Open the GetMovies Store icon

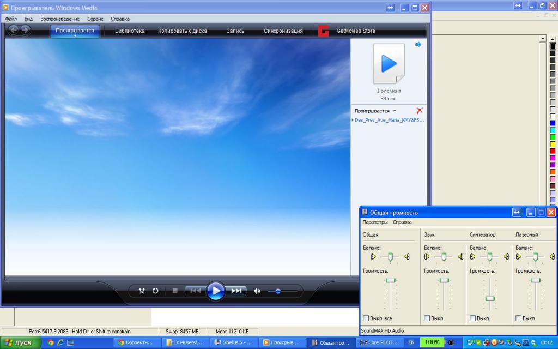pyautogui.click(x=324, y=31)
